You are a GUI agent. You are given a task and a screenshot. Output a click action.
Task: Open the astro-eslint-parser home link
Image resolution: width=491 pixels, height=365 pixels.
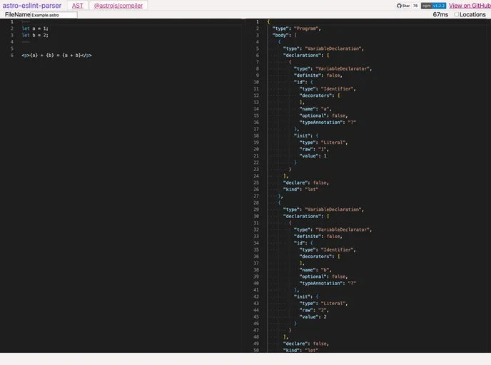pyautogui.click(x=32, y=6)
